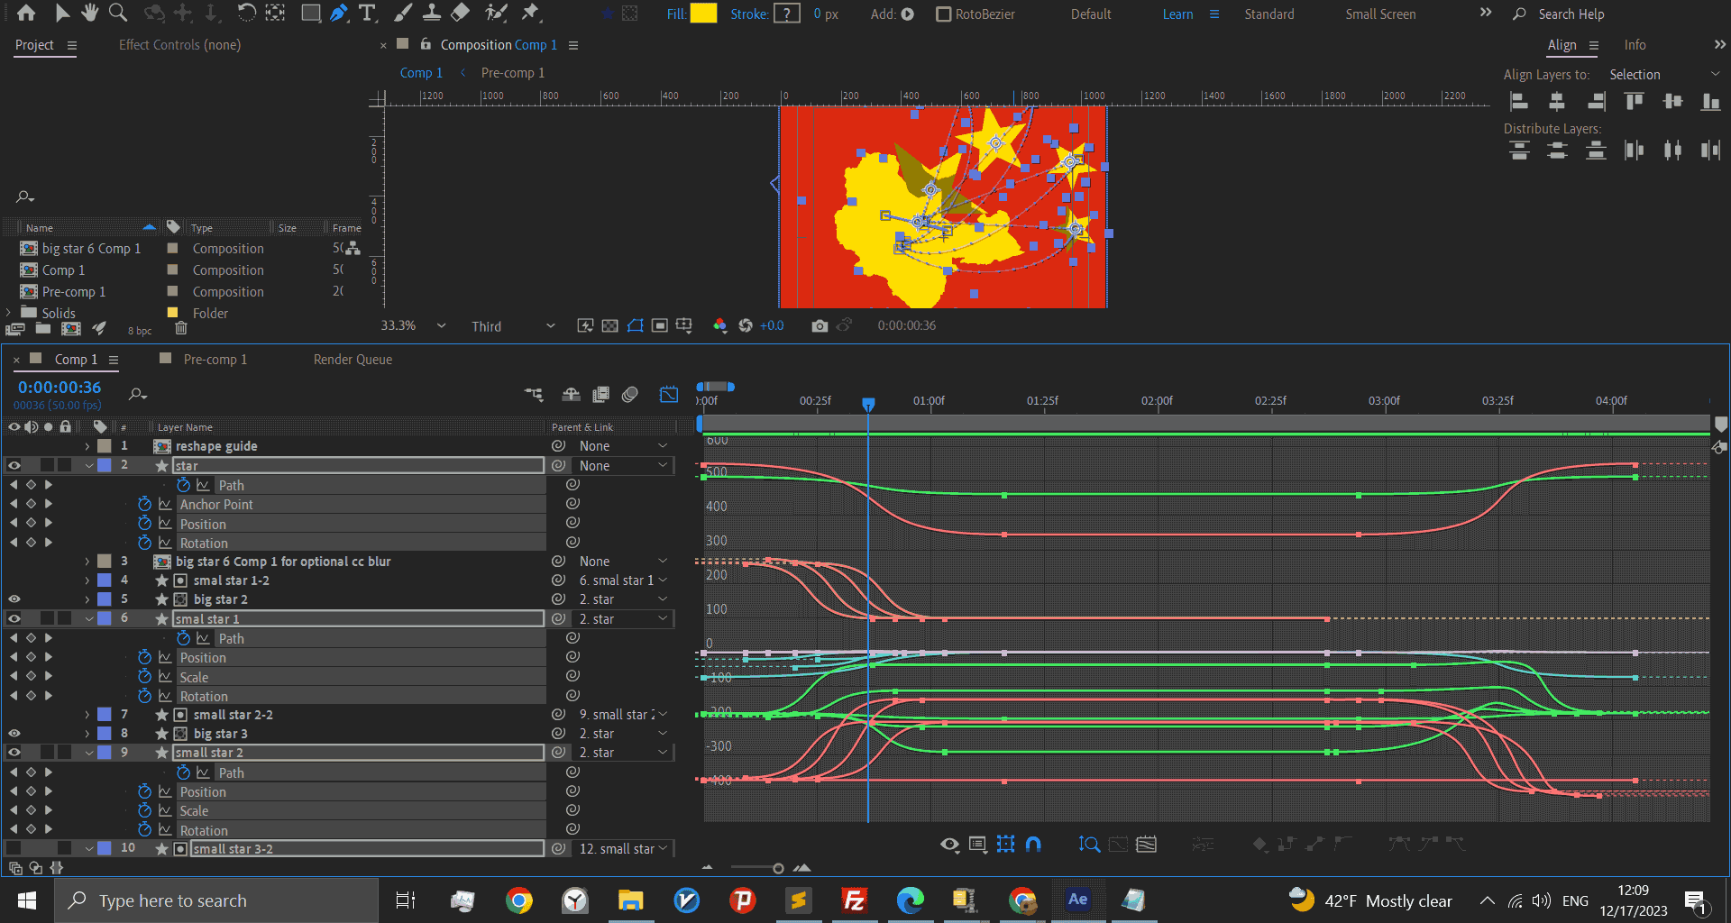This screenshot has width=1731, height=923.
Task: Open FileZilla from taskbar
Action: 854,900
